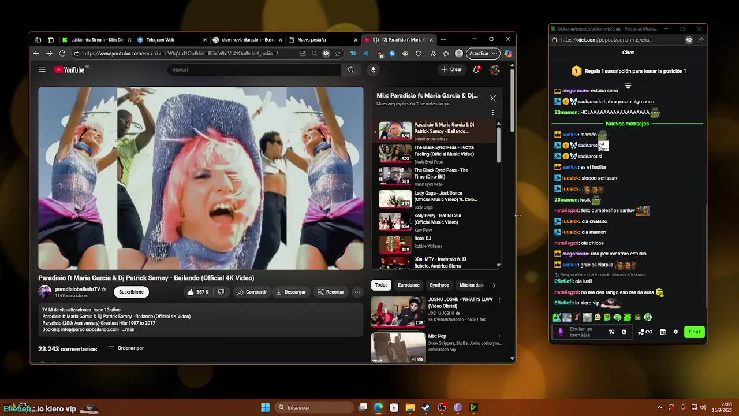Screen dimensions: 739x416
Task: Expand description with ...más
Action: 128,330
